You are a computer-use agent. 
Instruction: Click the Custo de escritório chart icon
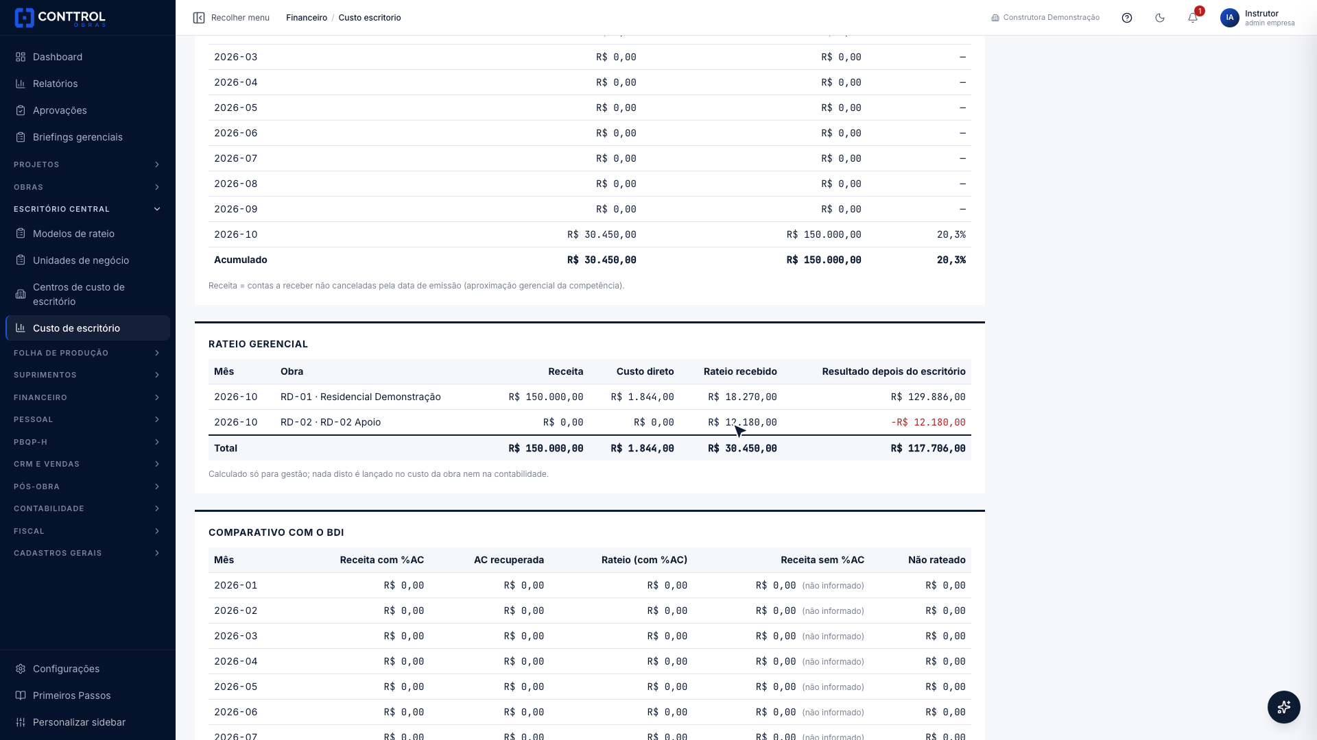click(21, 328)
